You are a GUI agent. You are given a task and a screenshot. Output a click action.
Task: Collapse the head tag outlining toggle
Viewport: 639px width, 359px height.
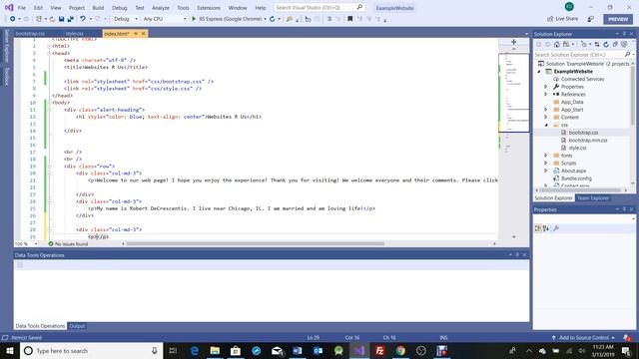pyautogui.click(x=49, y=53)
